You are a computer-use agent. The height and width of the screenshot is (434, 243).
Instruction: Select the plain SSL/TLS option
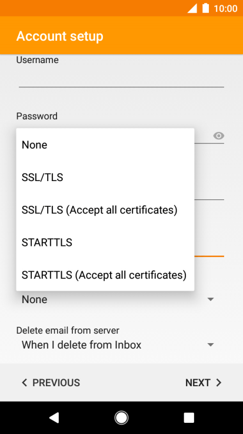click(x=105, y=177)
